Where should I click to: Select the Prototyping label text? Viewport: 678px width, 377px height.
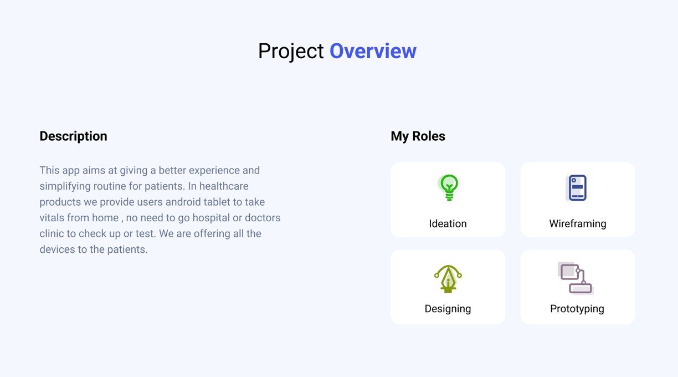(x=577, y=309)
